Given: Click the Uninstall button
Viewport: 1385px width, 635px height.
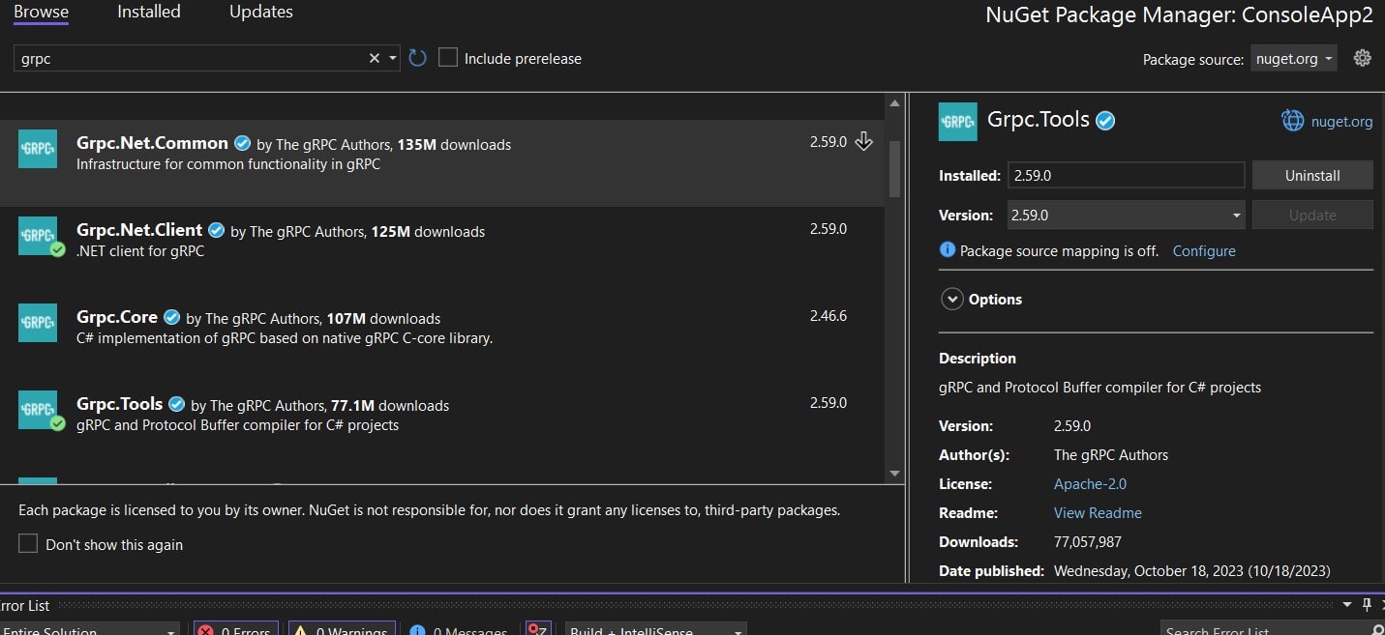Looking at the screenshot, I should pos(1312,175).
